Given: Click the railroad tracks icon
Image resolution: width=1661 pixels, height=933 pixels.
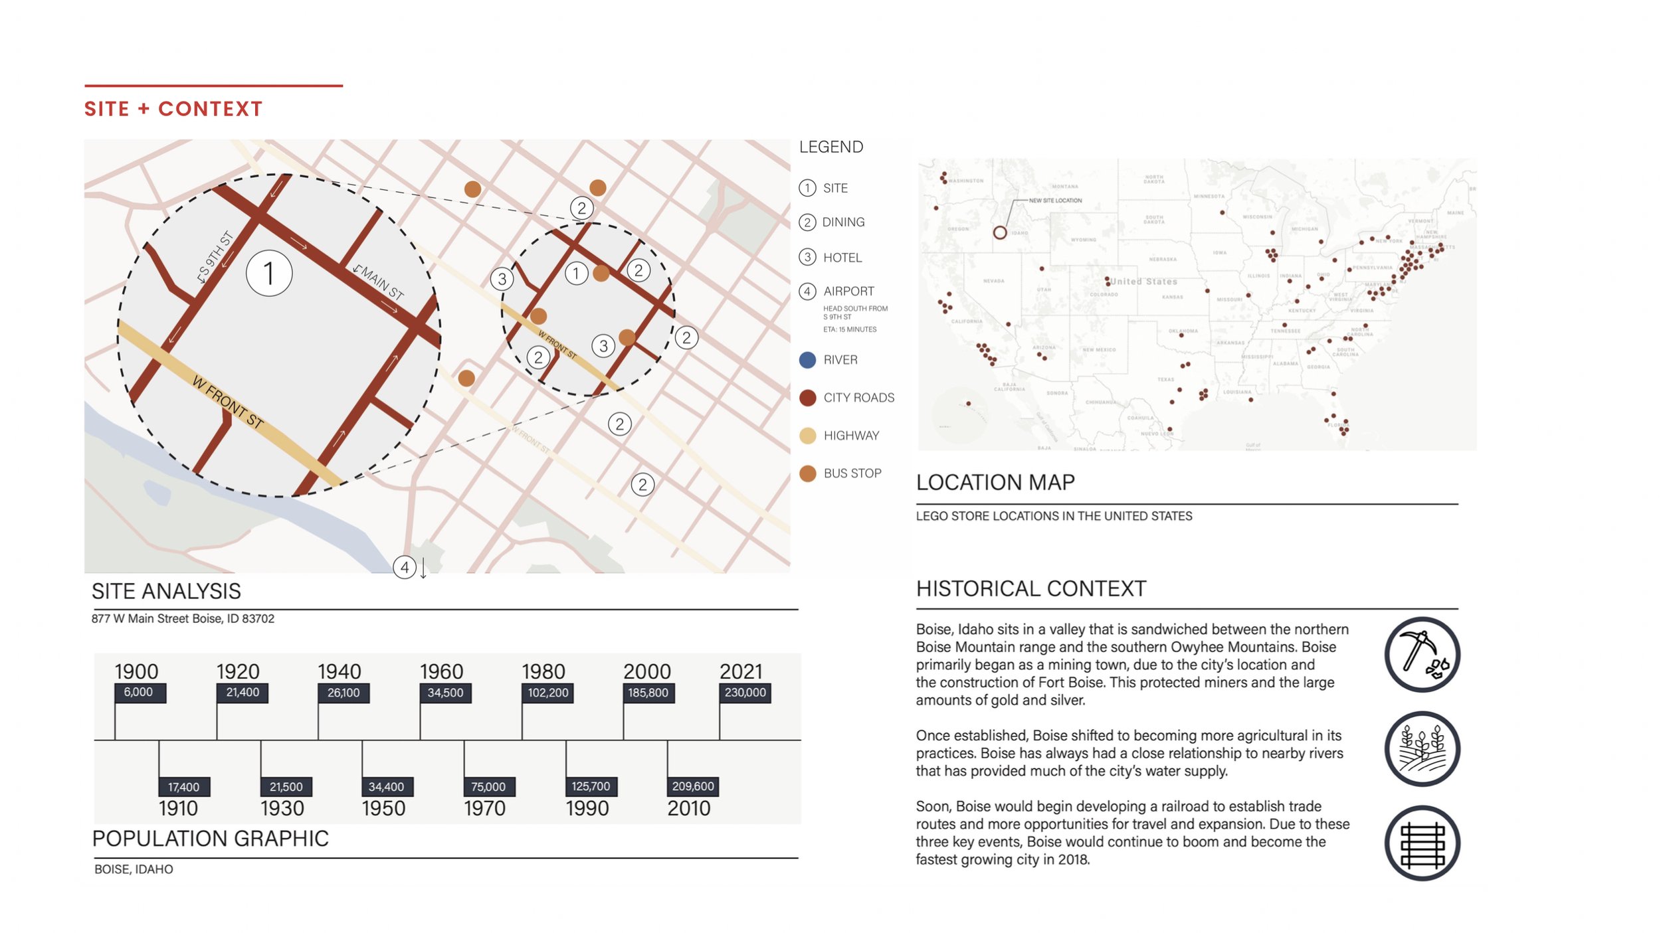Looking at the screenshot, I should (x=1422, y=843).
